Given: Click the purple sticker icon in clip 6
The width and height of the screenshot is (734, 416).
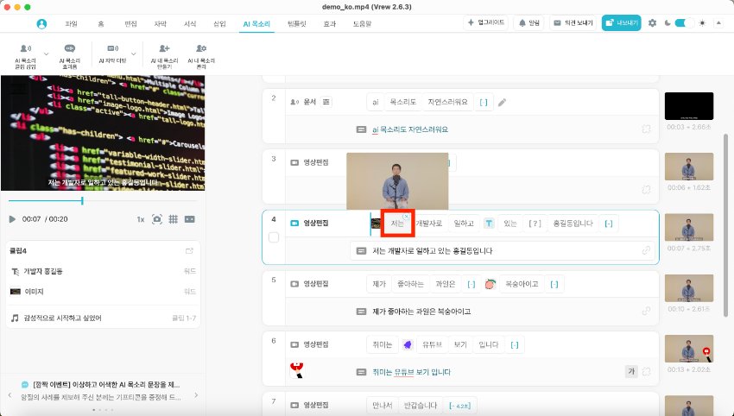Looking at the screenshot, I should click(407, 344).
